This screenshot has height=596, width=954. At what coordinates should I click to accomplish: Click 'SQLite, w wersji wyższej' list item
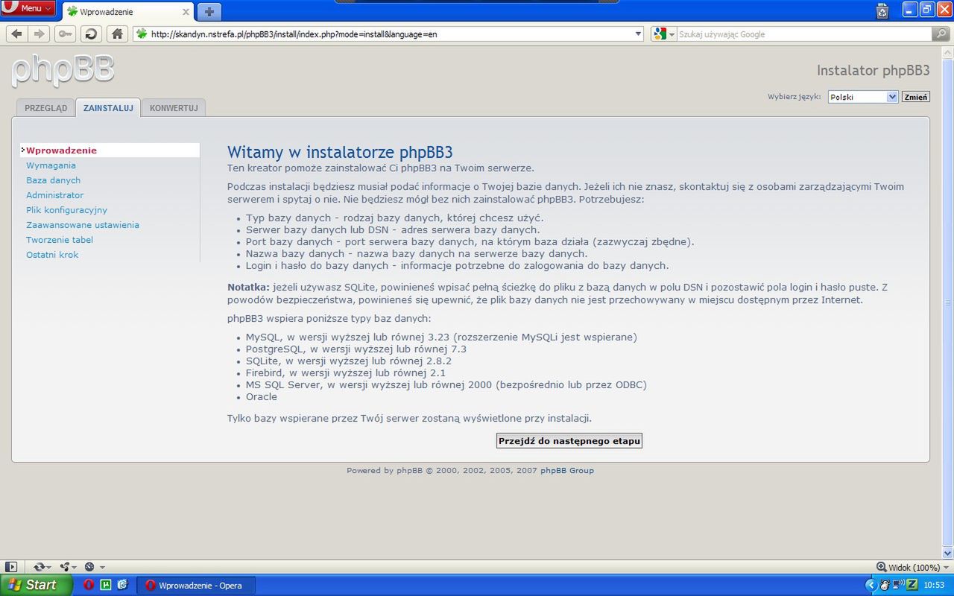[x=349, y=361]
